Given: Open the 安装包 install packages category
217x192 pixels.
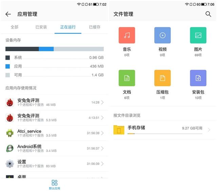Looking at the screenshot, I should tap(198, 78).
